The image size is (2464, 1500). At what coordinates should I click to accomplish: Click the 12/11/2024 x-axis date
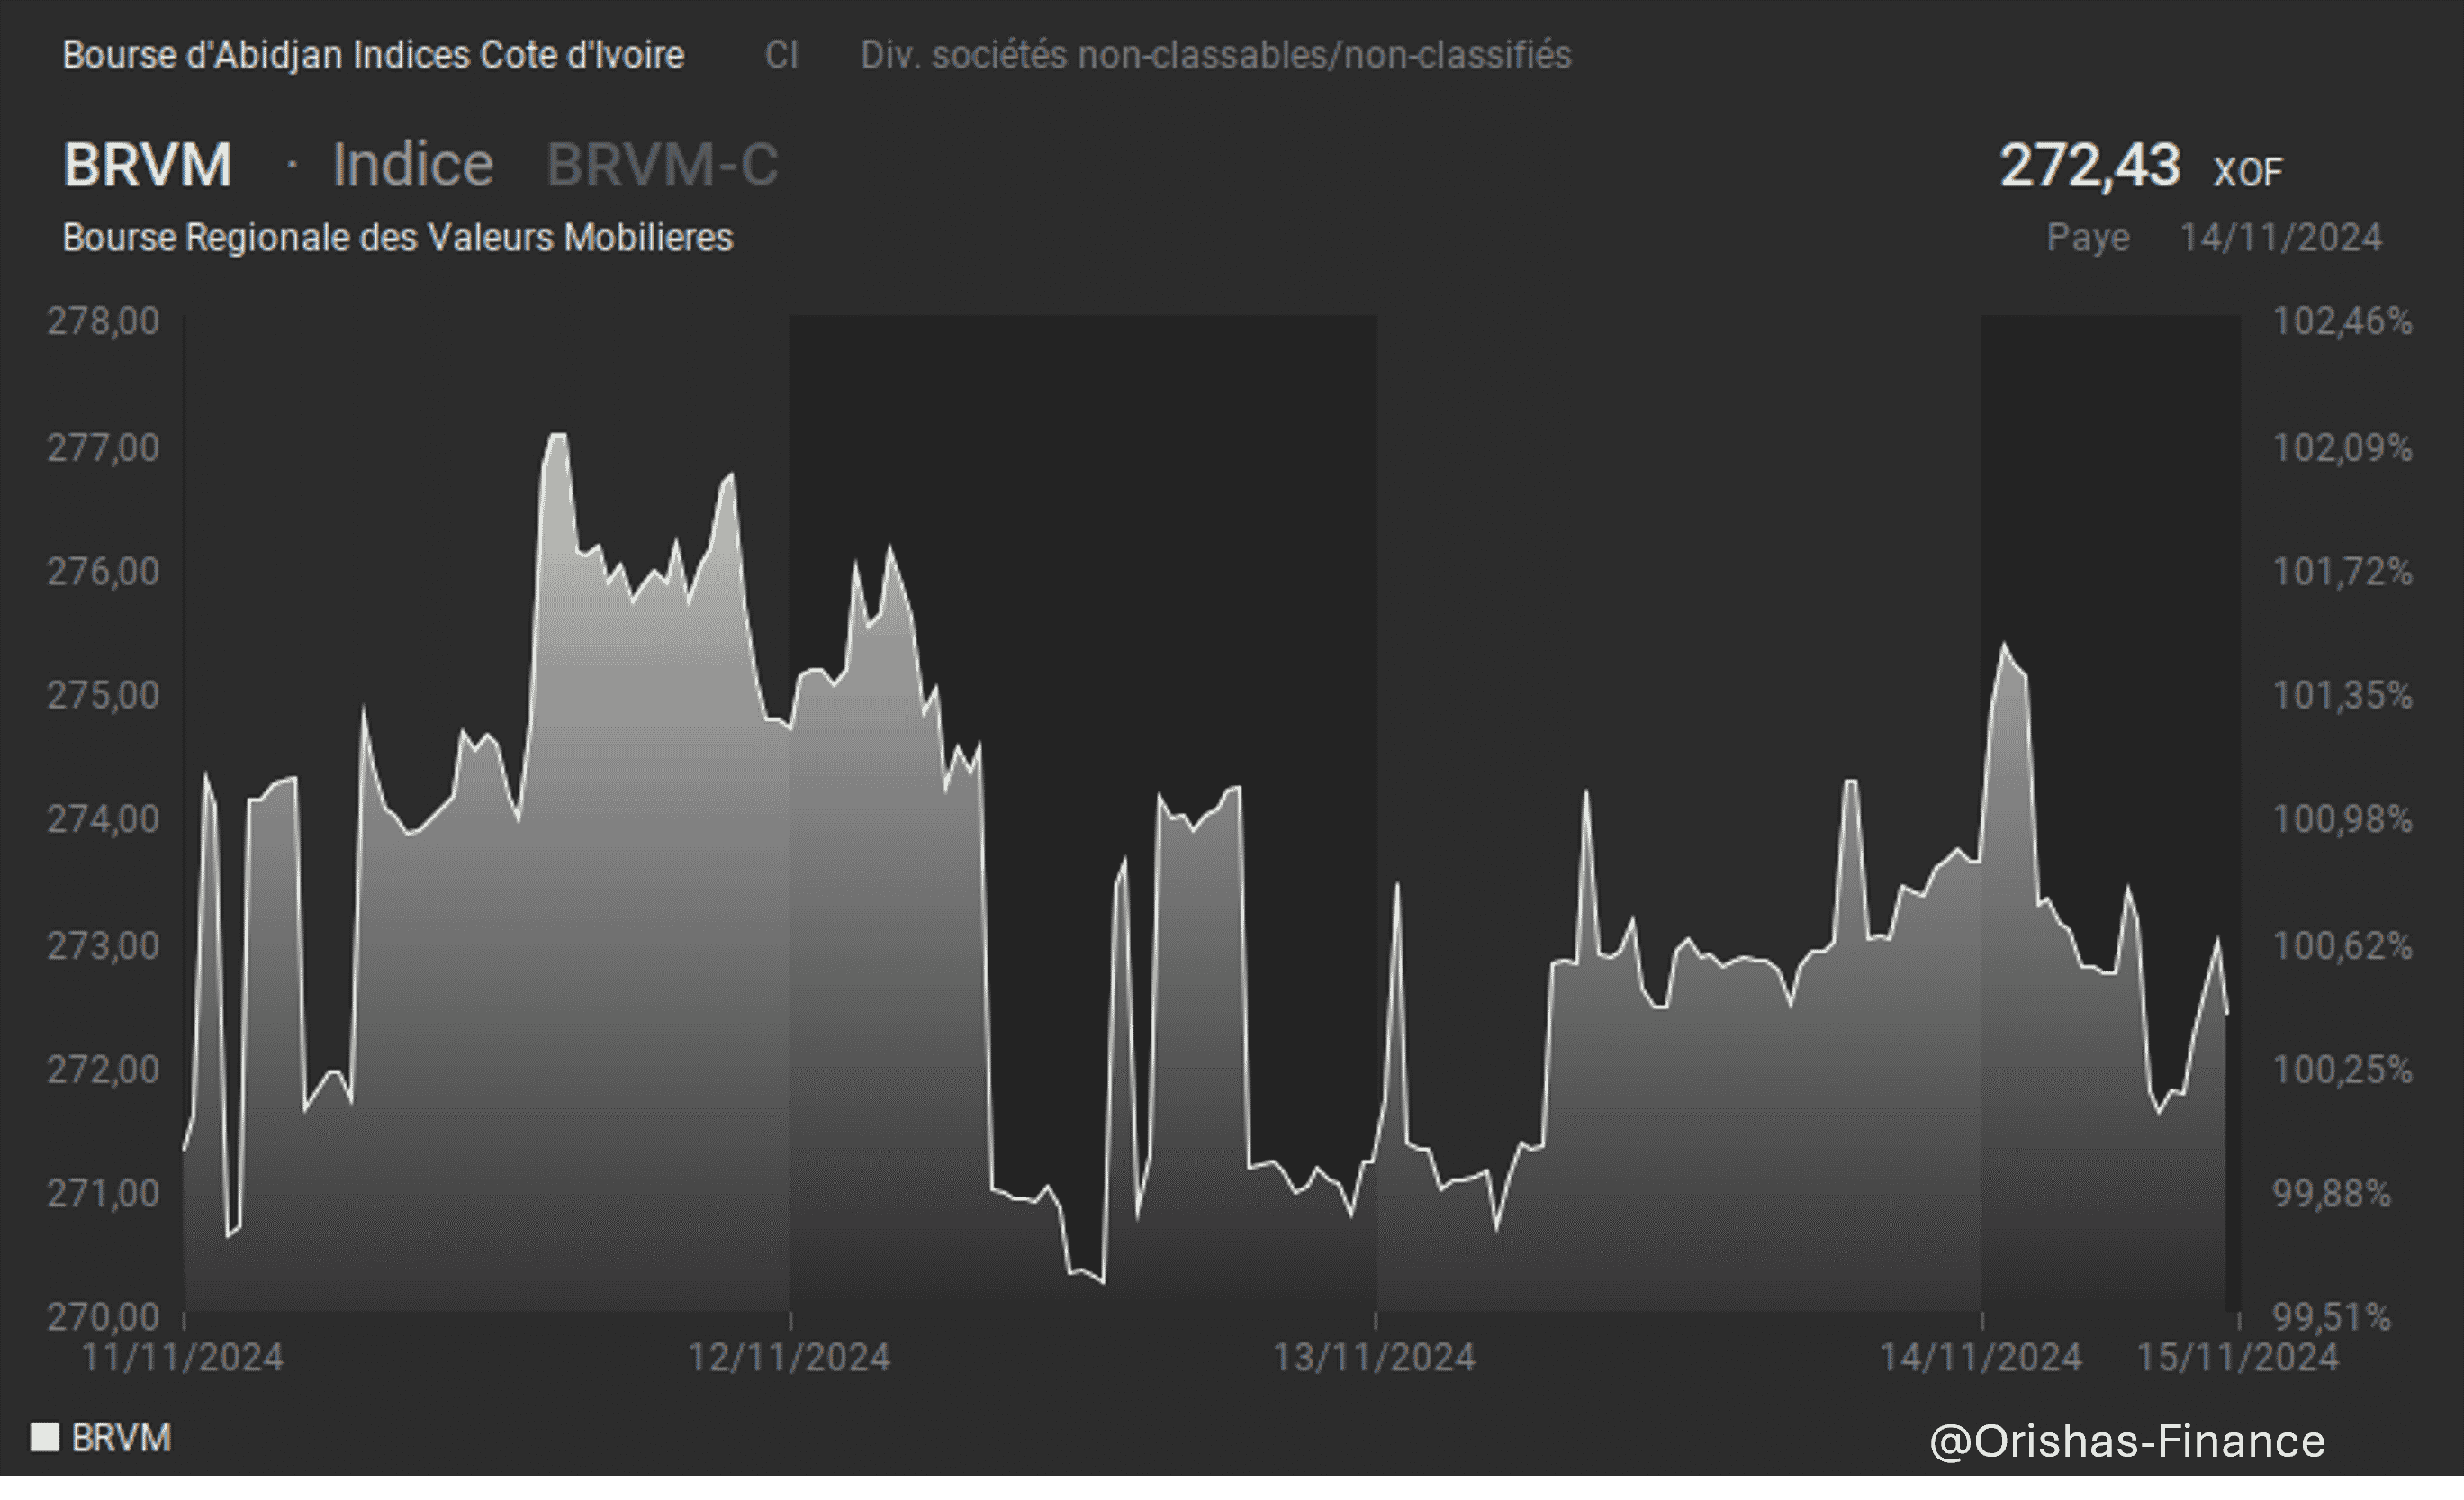click(789, 1357)
